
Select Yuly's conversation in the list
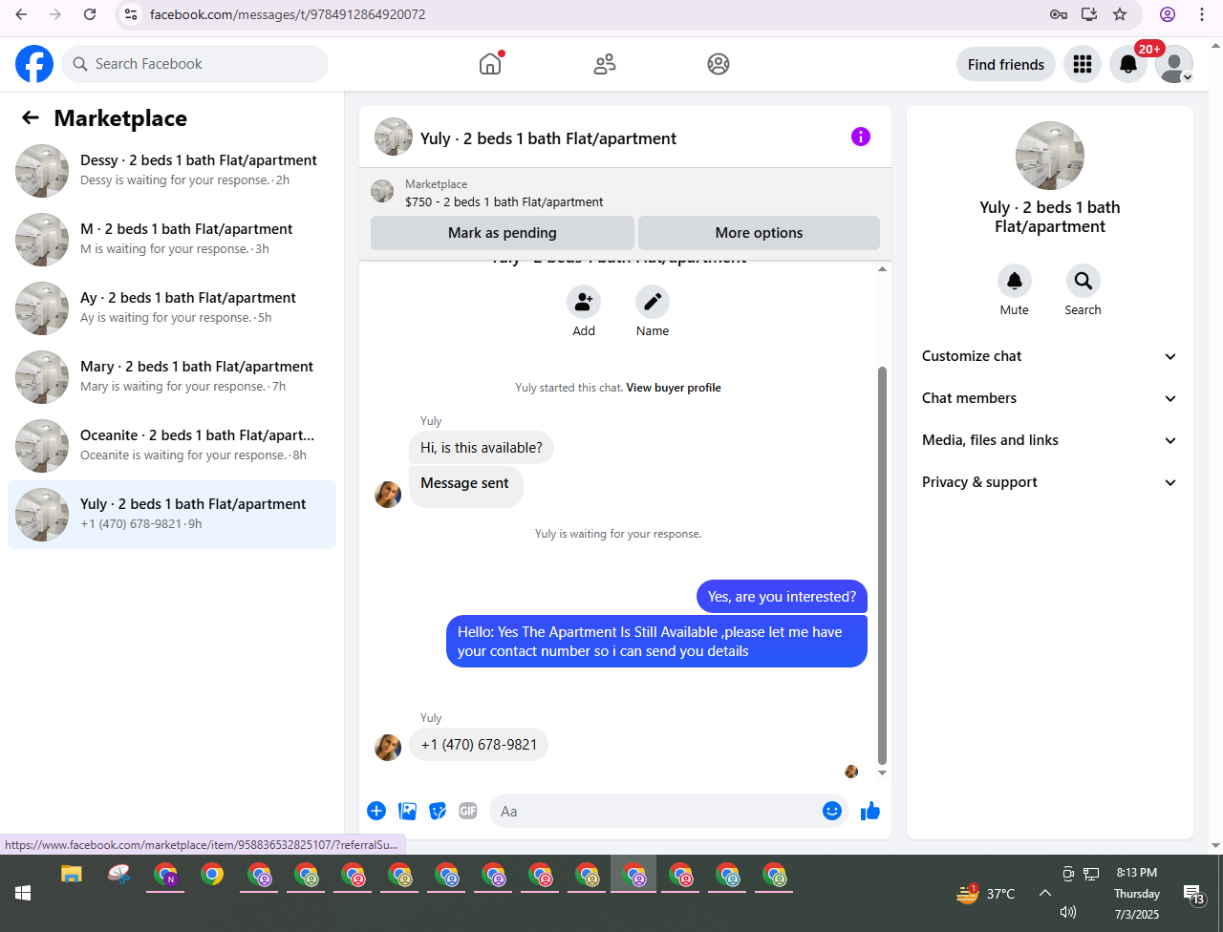[172, 515]
